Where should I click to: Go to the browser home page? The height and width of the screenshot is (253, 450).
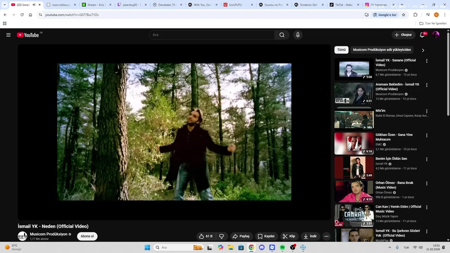pyautogui.click(x=31, y=15)
